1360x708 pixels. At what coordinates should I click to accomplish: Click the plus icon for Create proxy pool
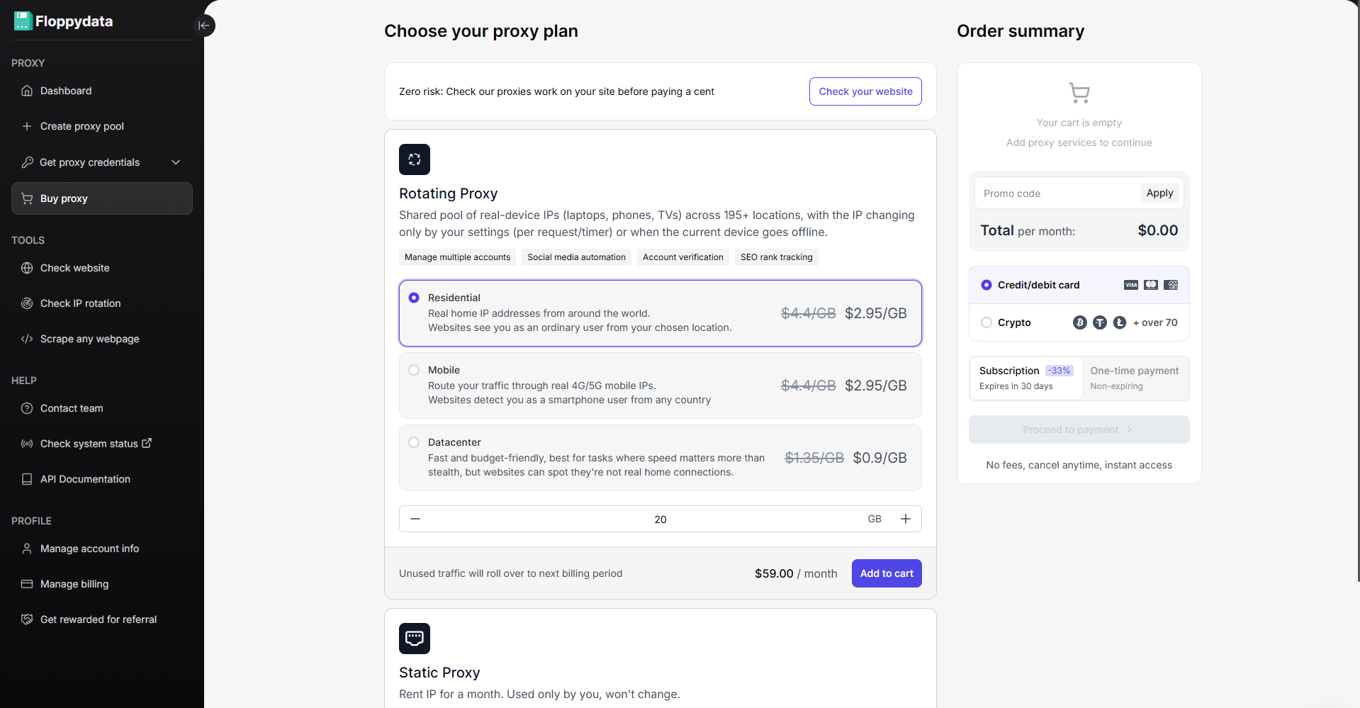27,126
